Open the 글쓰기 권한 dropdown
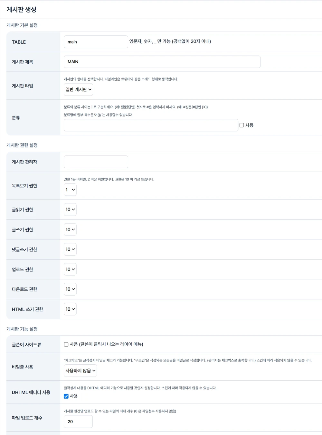 point(70,229)
